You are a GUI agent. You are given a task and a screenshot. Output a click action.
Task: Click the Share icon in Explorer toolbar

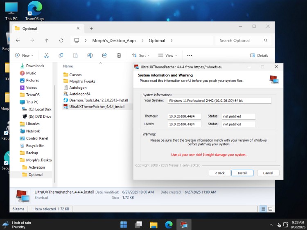pos(104,55)
